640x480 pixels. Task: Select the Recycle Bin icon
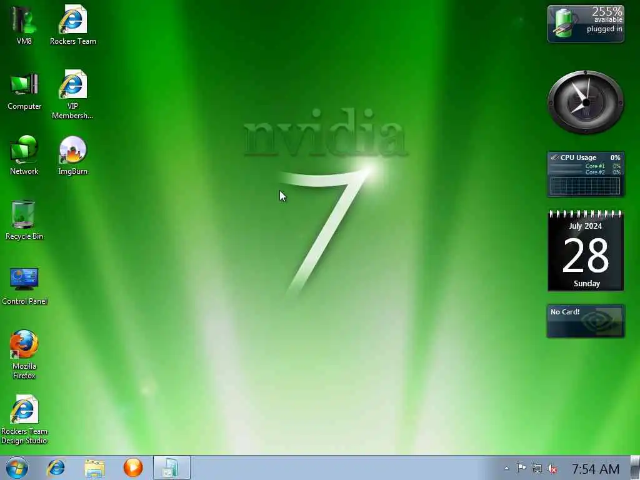point(24,220)
